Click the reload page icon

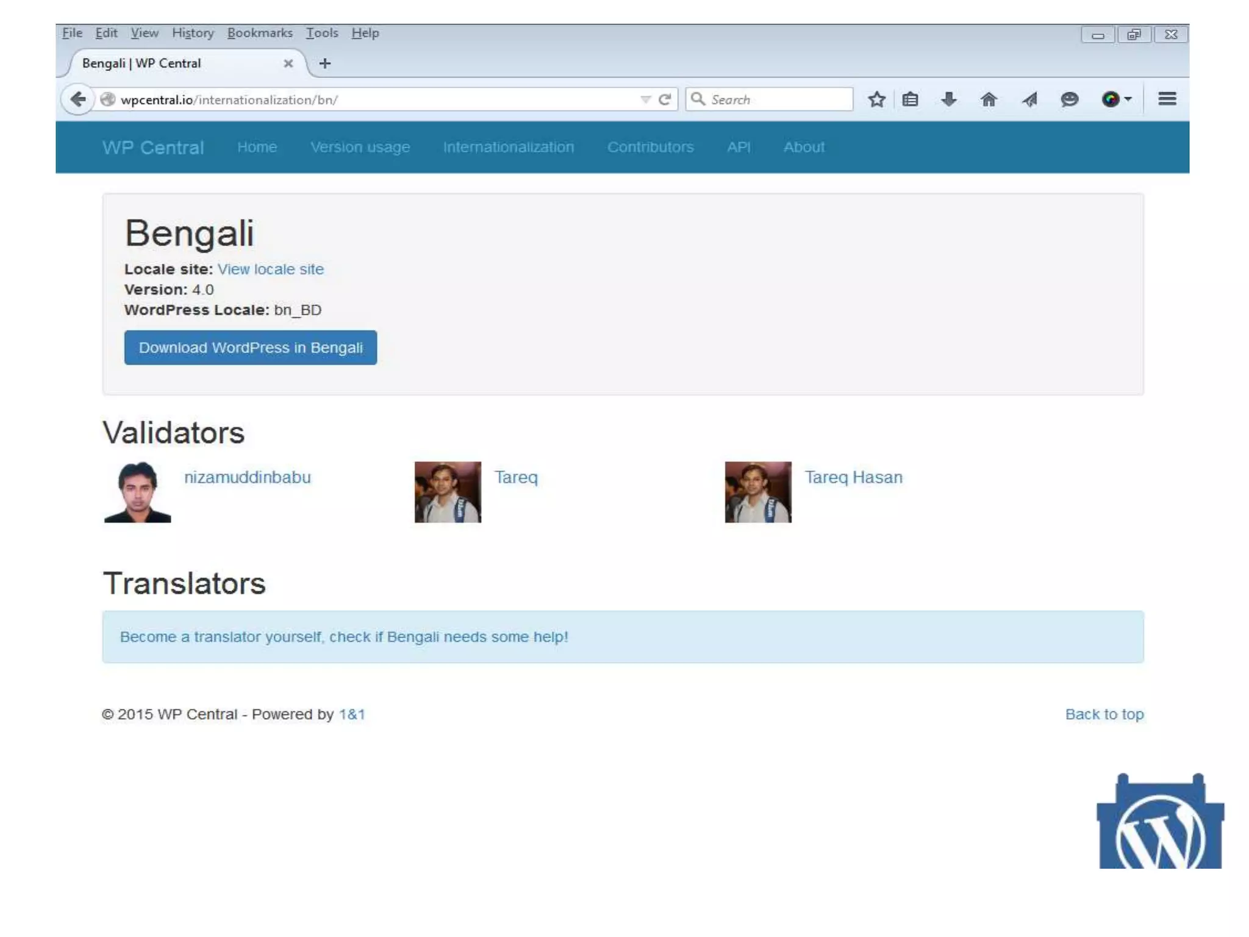coord(665,99)
